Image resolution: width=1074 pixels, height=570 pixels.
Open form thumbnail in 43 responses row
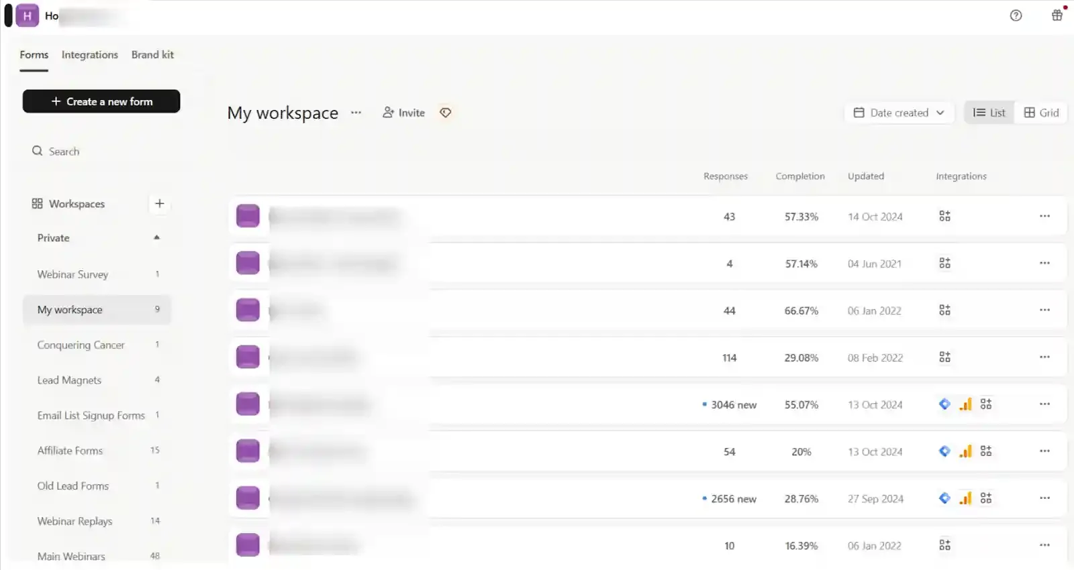(x=248, y=216)
